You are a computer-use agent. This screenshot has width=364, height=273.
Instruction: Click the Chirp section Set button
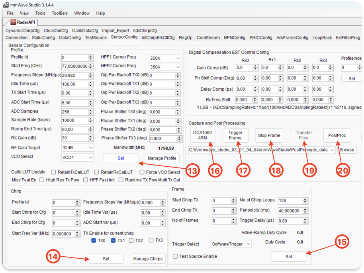pos(106,259)
